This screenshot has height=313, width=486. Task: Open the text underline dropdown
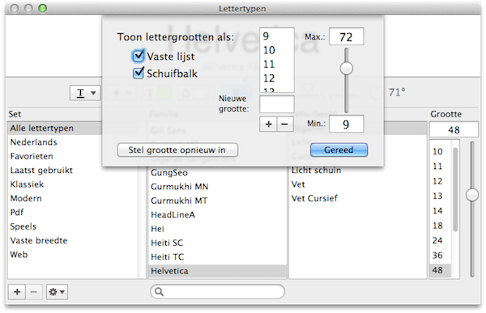pyautogui.click(x=85, y=92)
